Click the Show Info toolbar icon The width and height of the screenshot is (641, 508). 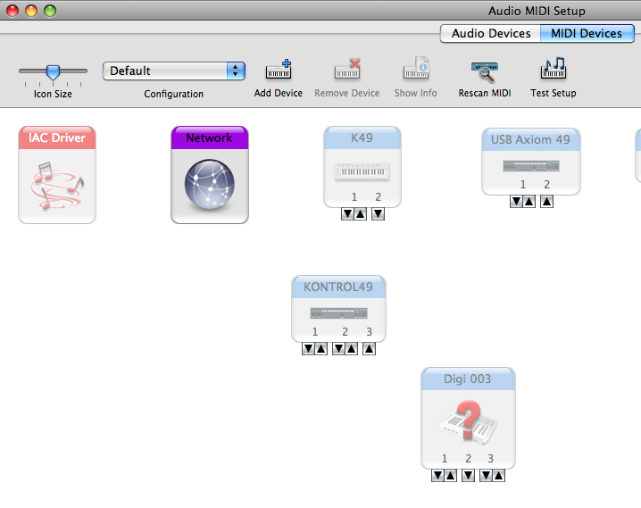(416, 68)
